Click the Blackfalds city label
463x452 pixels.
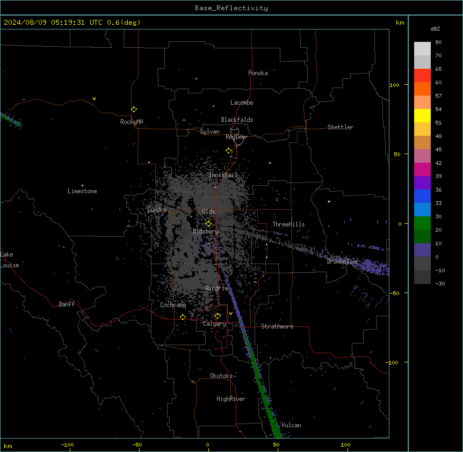[x=237, y=120]
